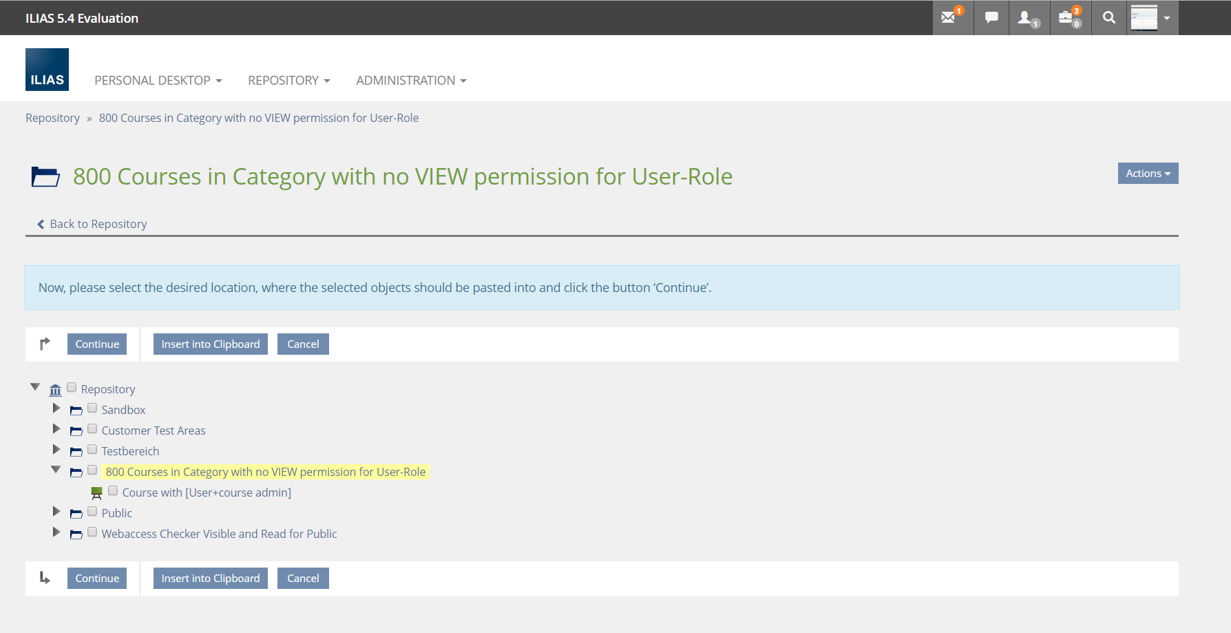The height and width of the screenshot is (633, 1231).
Task: Click the Repository root building icon
Action: click(x=55, y=390)
